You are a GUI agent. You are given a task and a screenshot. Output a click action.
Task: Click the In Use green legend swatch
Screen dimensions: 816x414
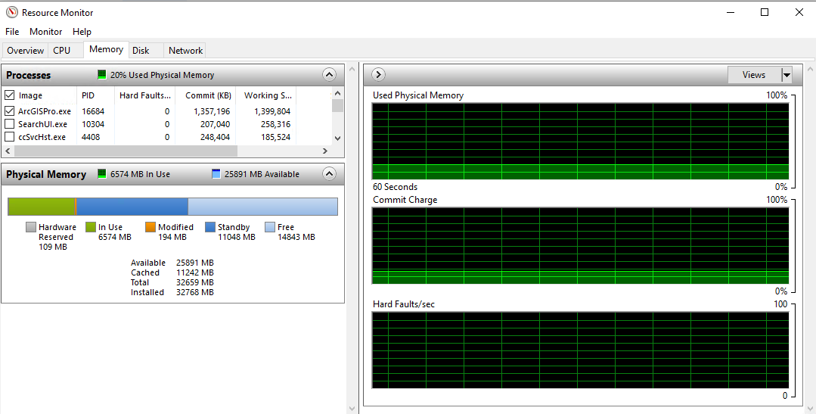(x=91, y=227)
